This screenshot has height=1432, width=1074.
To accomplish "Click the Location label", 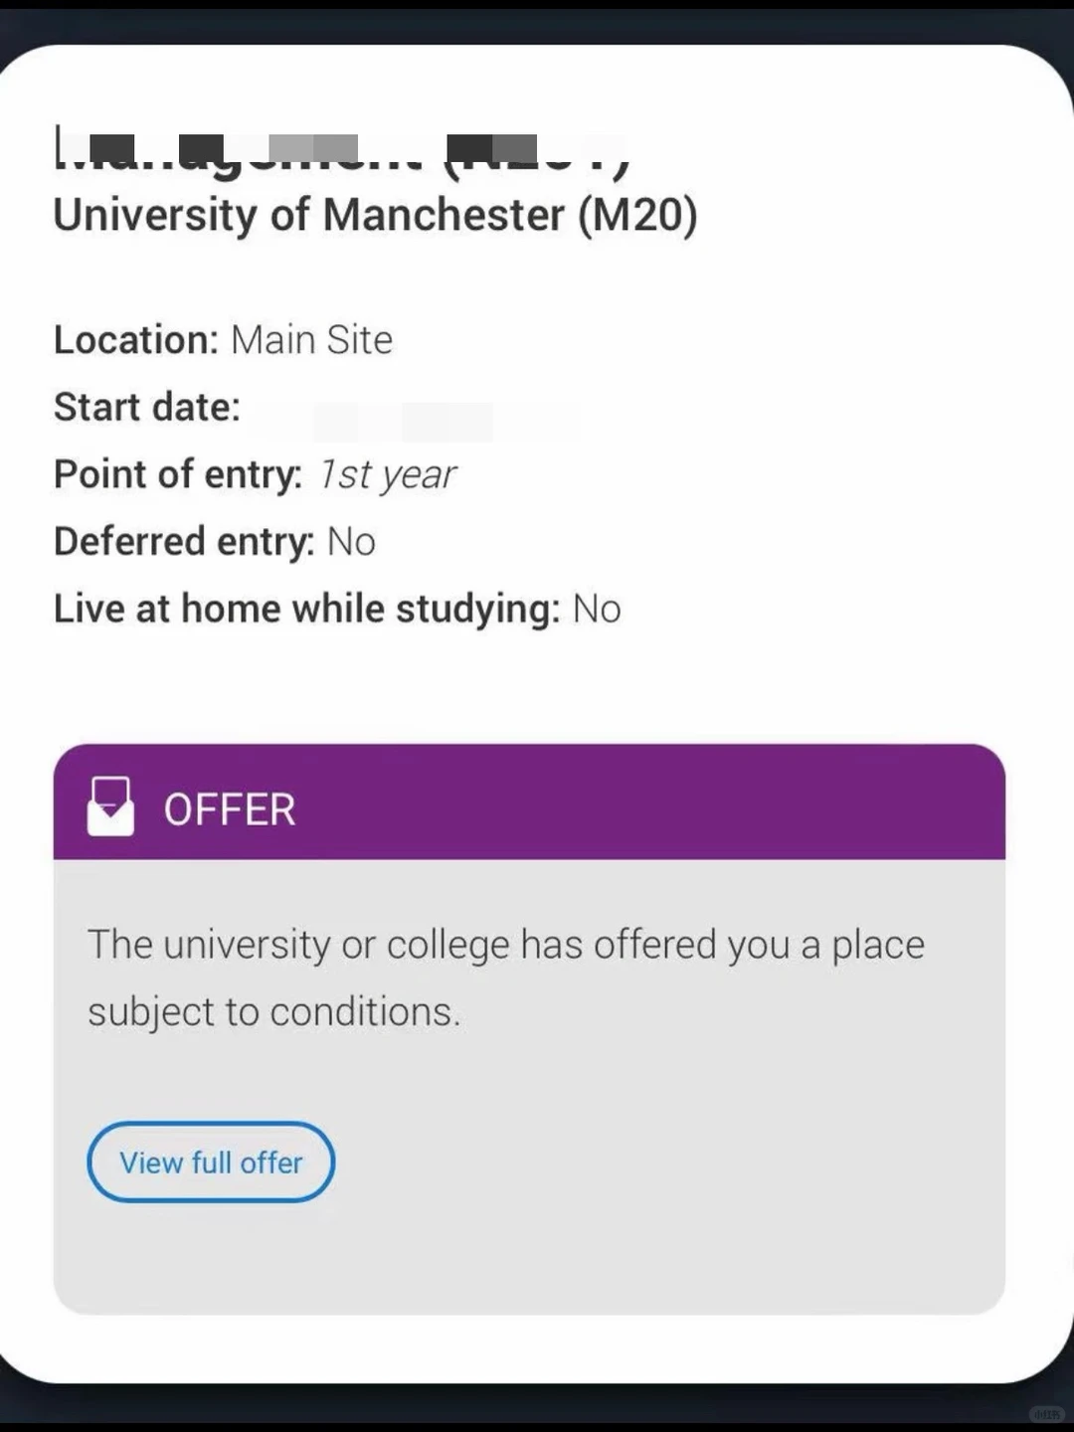I will pos(136,340).
